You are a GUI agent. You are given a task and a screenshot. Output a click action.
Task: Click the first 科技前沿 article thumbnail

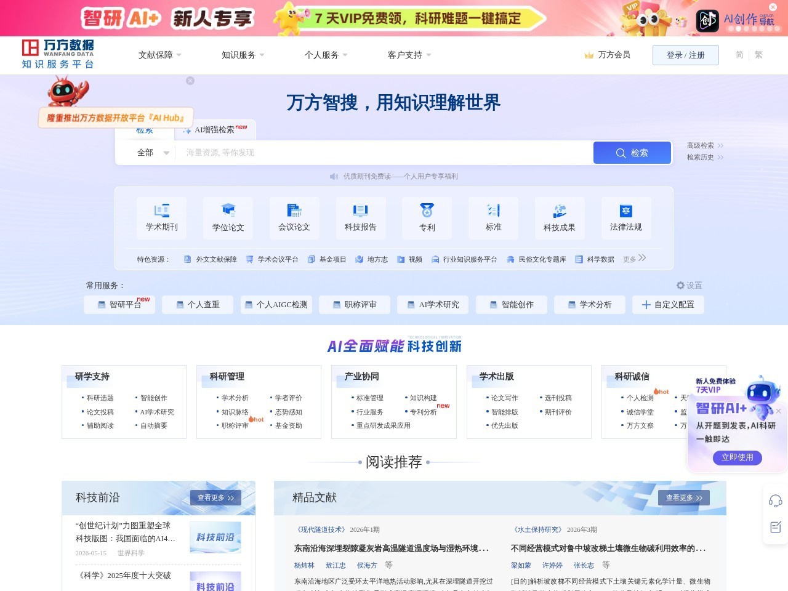point(215,537)
